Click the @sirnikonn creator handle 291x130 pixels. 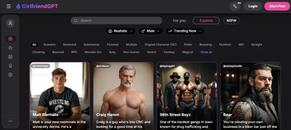pyautogui.click(x=103, y=66)
